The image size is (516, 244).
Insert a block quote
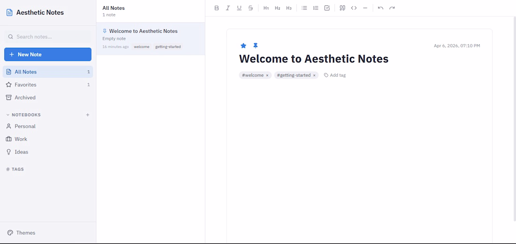coord(342,8)
